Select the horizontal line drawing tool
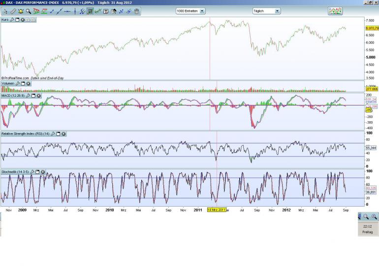The height and width of the screenshot is (266, 379). 67,11
